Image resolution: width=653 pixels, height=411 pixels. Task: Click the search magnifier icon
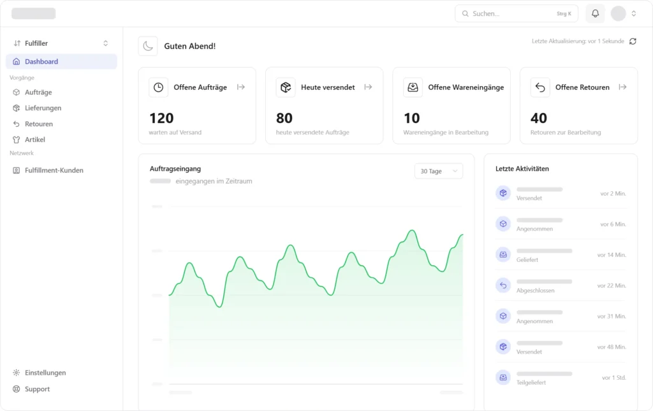coord(465,14)
